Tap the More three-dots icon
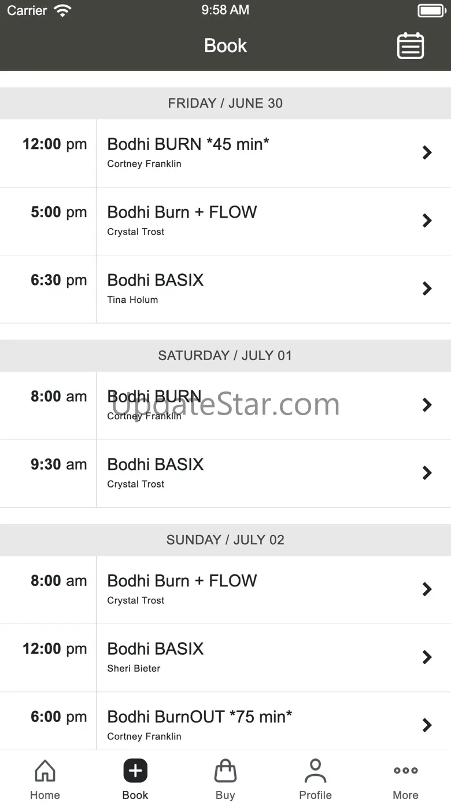The width and height of the screenshot is (451, 803). tap(405, 771)
